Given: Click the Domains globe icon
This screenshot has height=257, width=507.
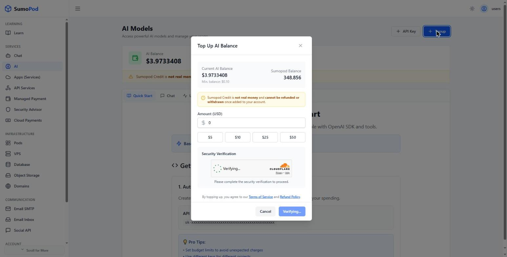Looking at the screenshot, I should pos(8,187).
